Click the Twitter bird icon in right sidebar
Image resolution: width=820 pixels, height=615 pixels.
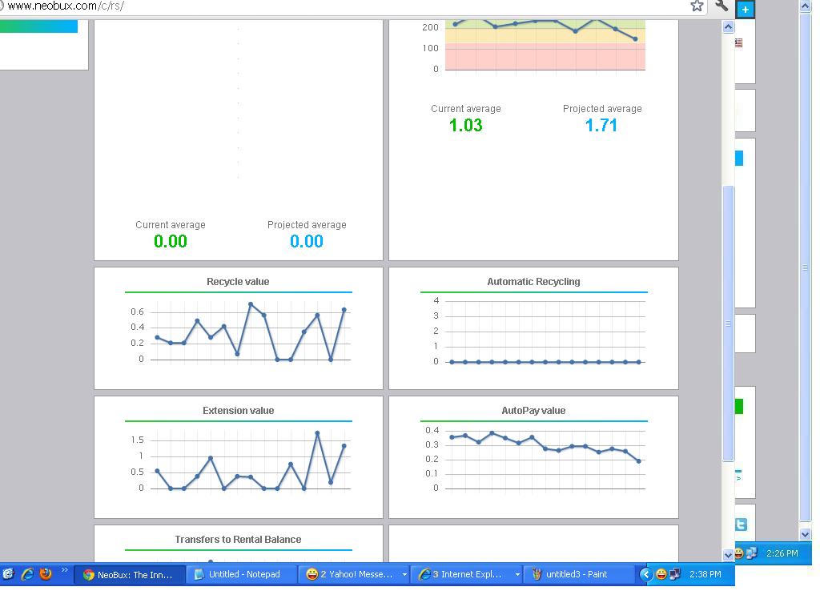pos(741,524)
